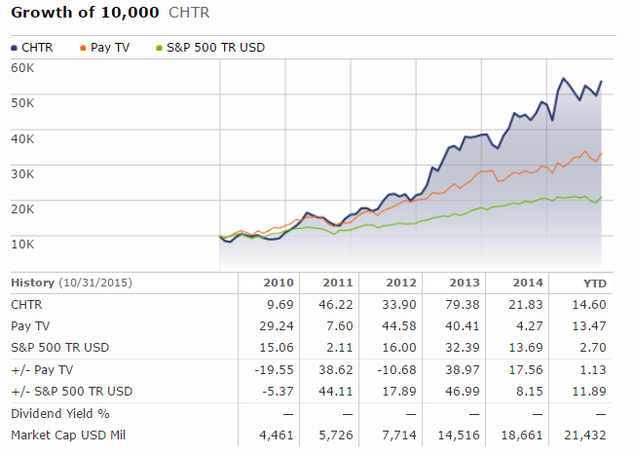Click CHTR 2011 value 46.22
Viewport: 635px width, 454px height.
point(336,305)
